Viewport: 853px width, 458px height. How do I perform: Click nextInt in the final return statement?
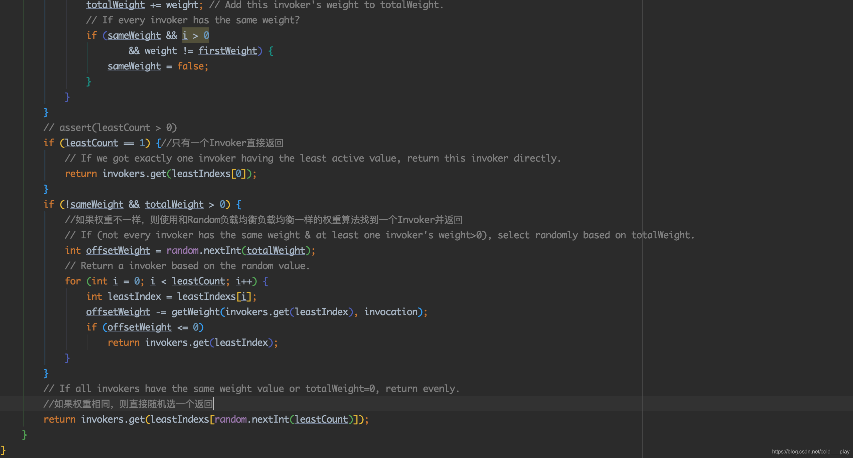pos(270,419)
